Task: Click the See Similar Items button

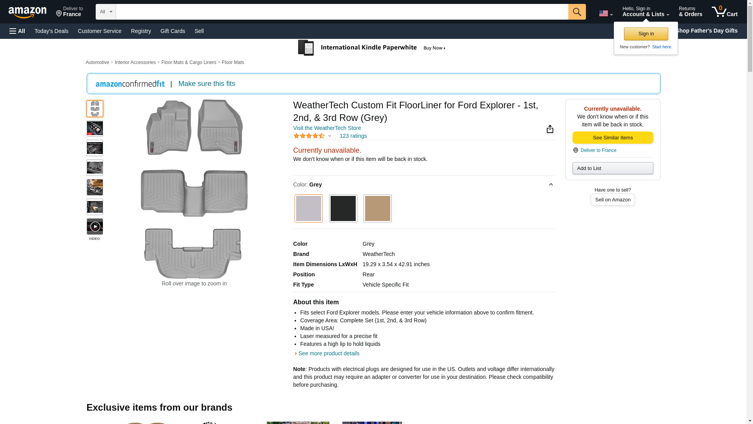Action: [613, 138]
